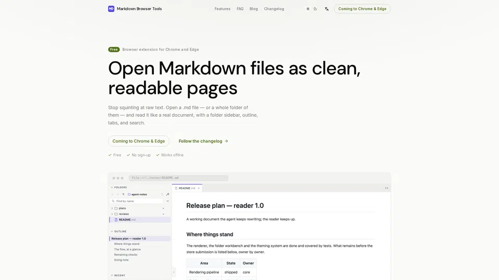Click the file:///…/notes/README.md address bar
This screenshot has height=280, width=499.
point(178,178)
